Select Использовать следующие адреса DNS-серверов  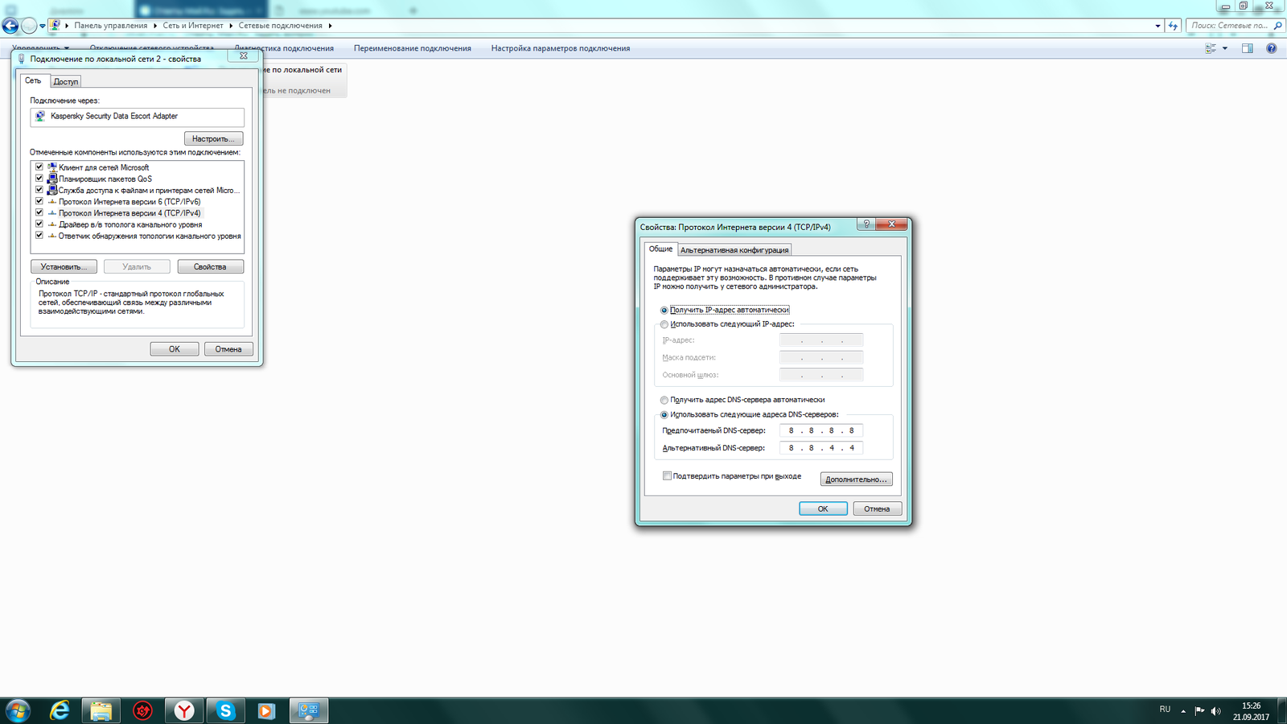664,414
